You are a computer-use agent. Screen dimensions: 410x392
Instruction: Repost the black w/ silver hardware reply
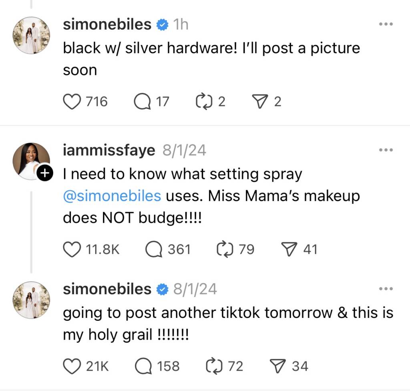203,102
